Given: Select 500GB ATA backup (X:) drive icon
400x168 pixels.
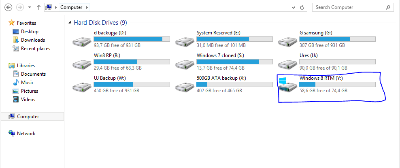Looking at the screenshot, I should [185, 87].
